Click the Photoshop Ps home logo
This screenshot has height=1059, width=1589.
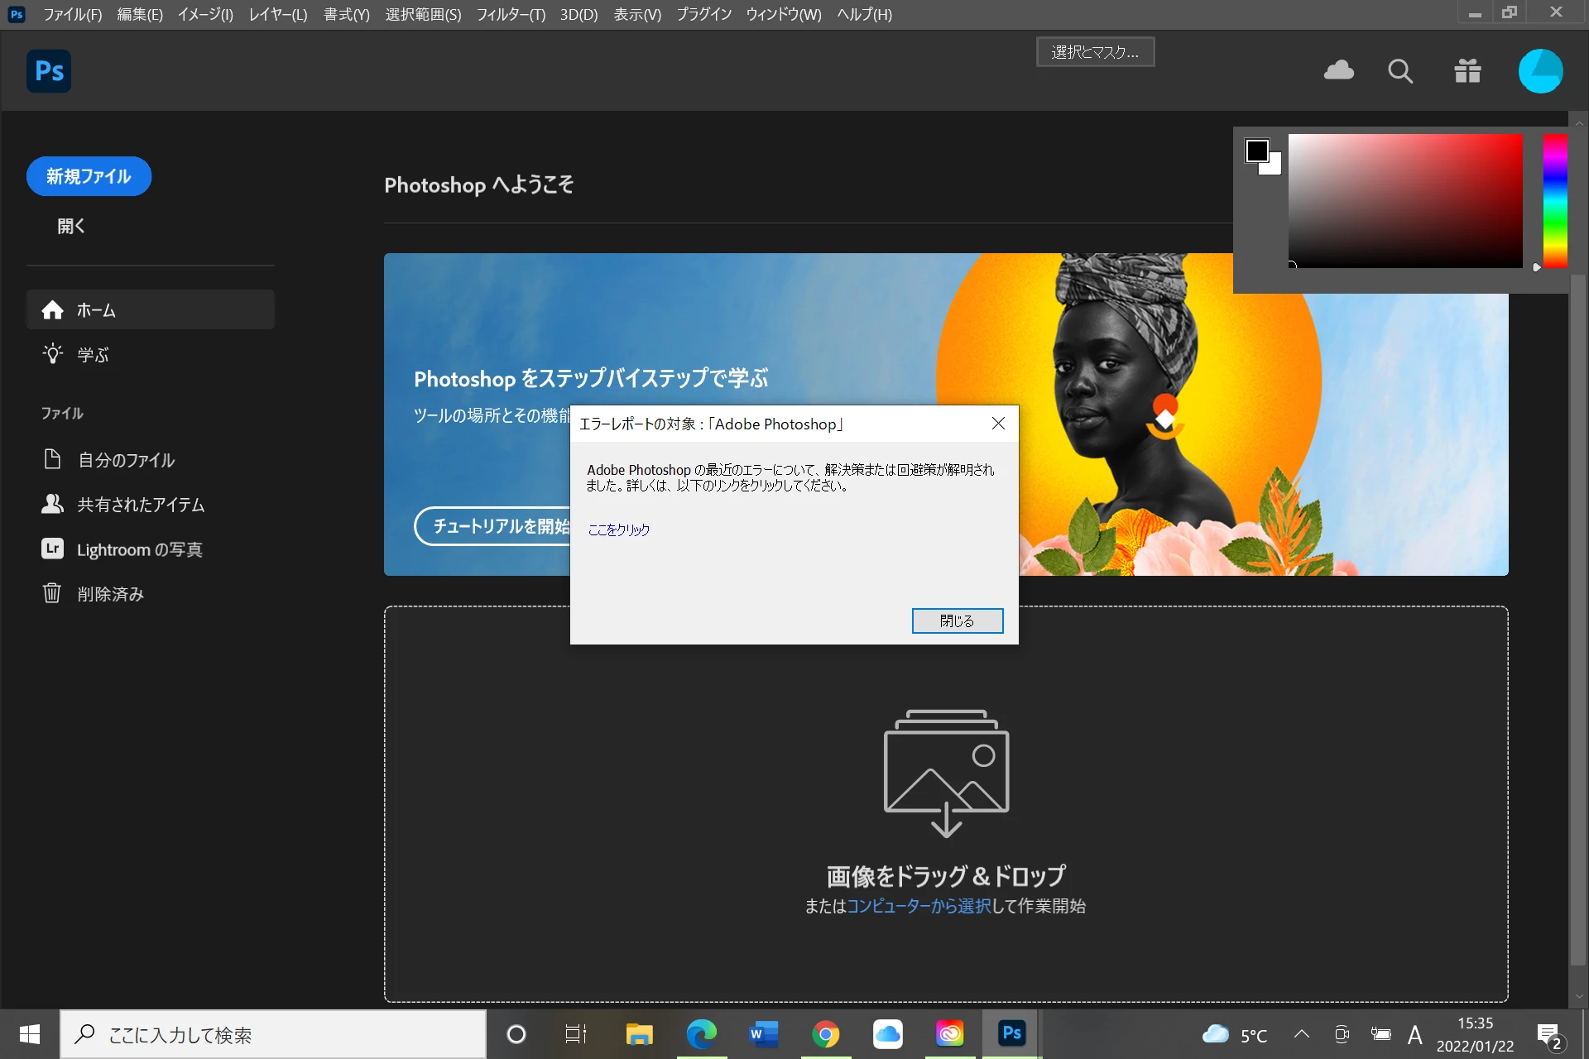click(x=49, y=71)
